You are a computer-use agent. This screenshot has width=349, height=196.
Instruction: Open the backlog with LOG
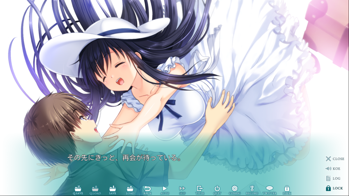333,178
